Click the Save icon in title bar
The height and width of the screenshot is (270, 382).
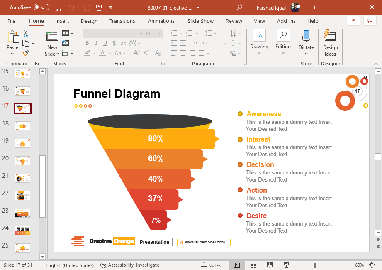[x=59, y=7]
